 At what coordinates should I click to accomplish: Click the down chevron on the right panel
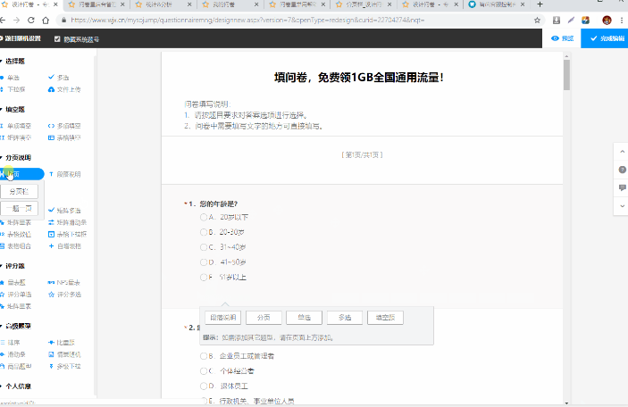point(622,206)
